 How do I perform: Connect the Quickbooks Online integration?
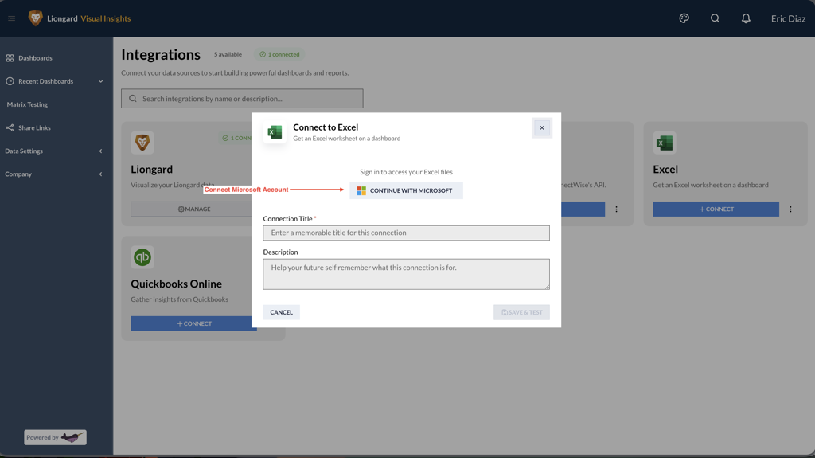point(194,323)
